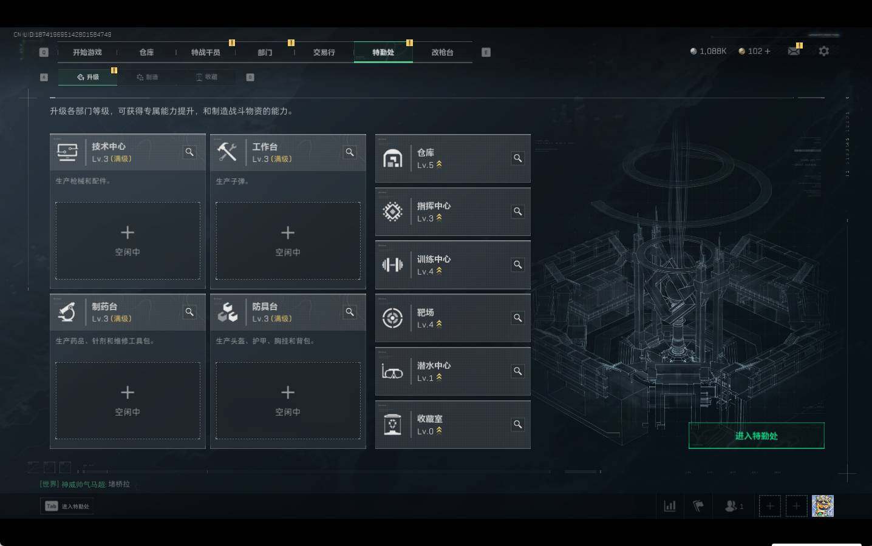The image size is (872, 546).
Task: Add production in 制药台 idle slot
Action: (128, 400)
